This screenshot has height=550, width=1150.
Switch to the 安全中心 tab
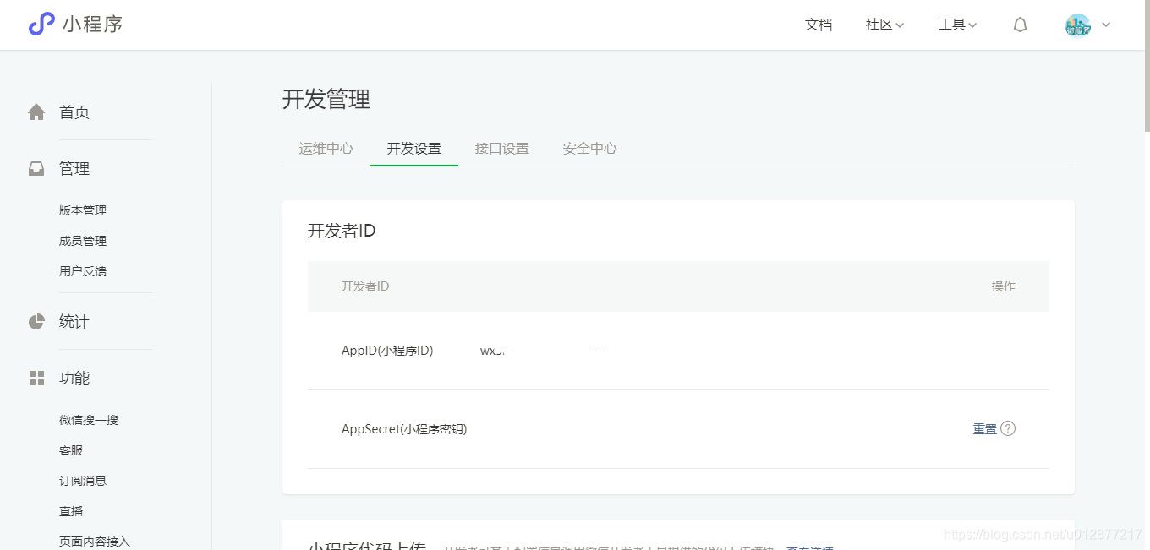[590, 149]
